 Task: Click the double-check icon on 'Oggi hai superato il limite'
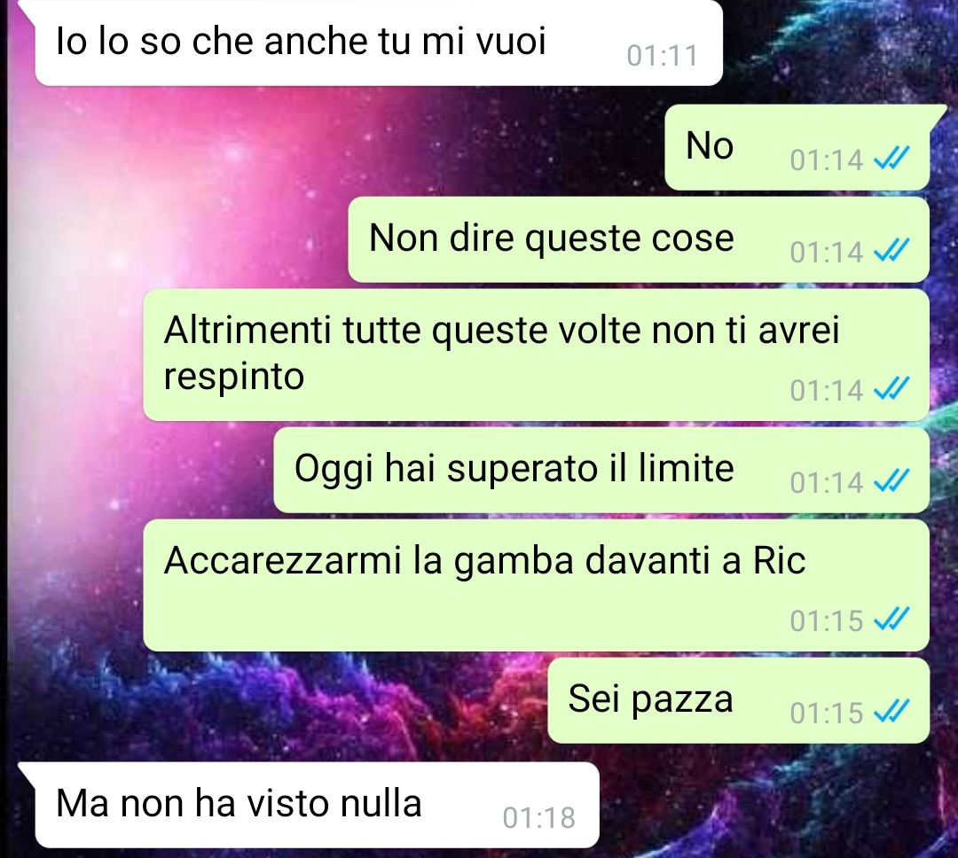coord(892,482)
